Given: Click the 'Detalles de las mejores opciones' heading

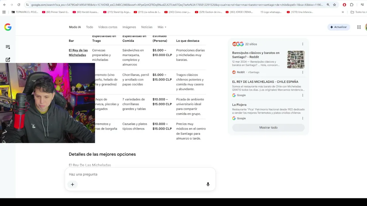Looking at the screenshot, I should [102, 154].
